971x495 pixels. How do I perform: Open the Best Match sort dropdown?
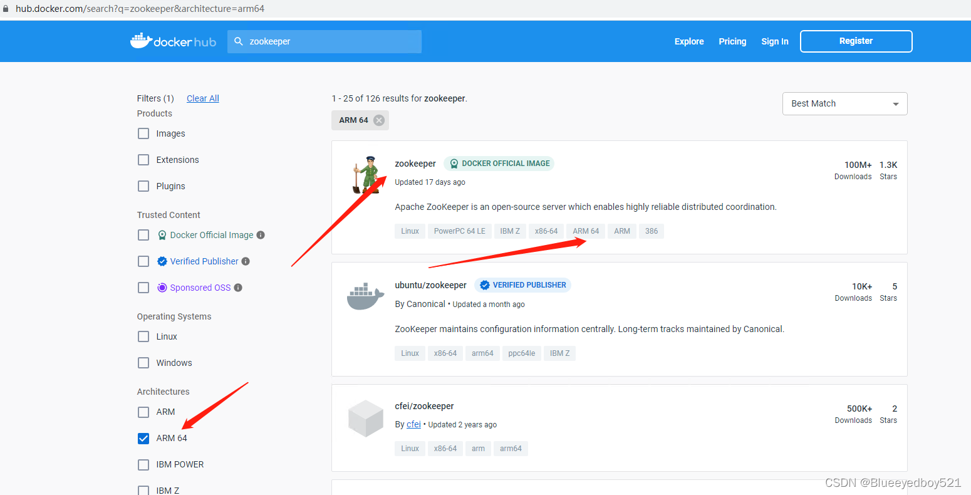[844, 104]
